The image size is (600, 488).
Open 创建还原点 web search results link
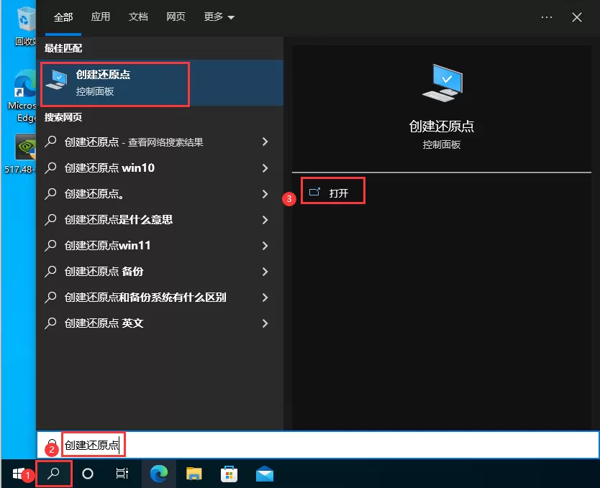coord(144,142)
